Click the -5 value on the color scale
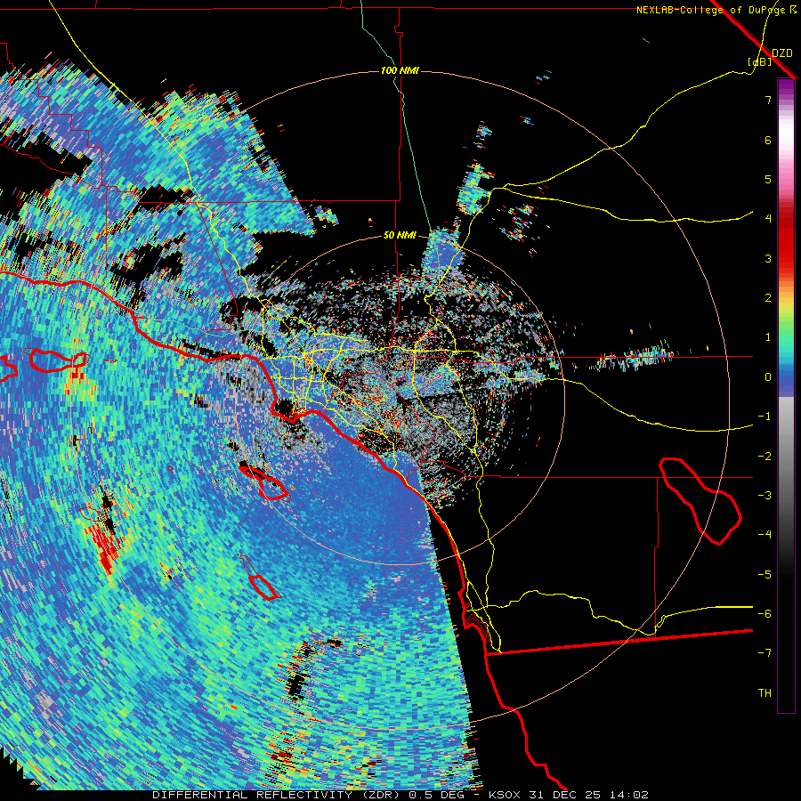Viewport: 801px width, 801px height. point(765,575)
